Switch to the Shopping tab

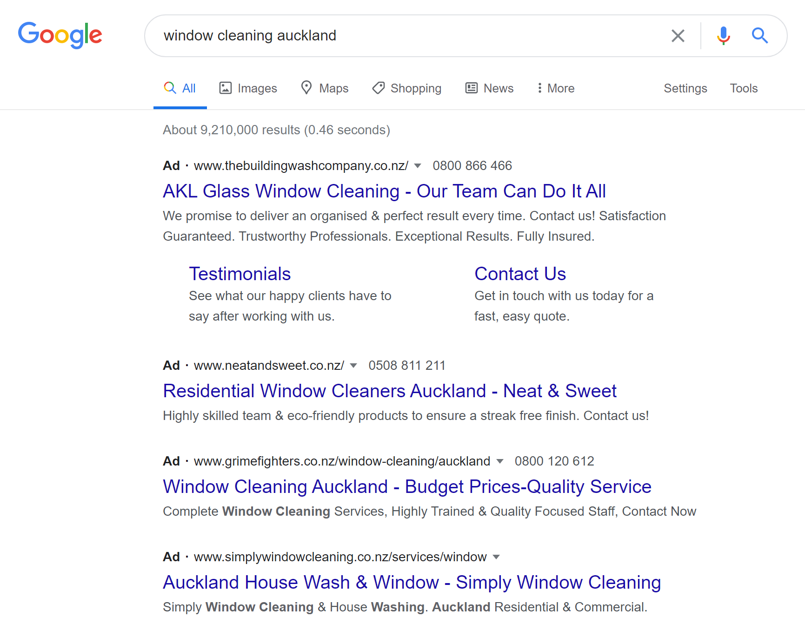coord(407,88)
